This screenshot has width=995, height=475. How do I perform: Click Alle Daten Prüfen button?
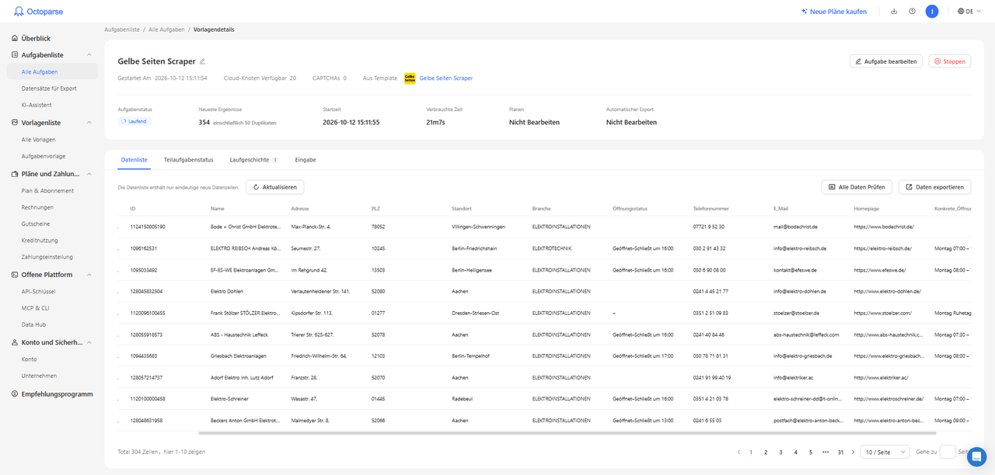[x=857, y=187]
